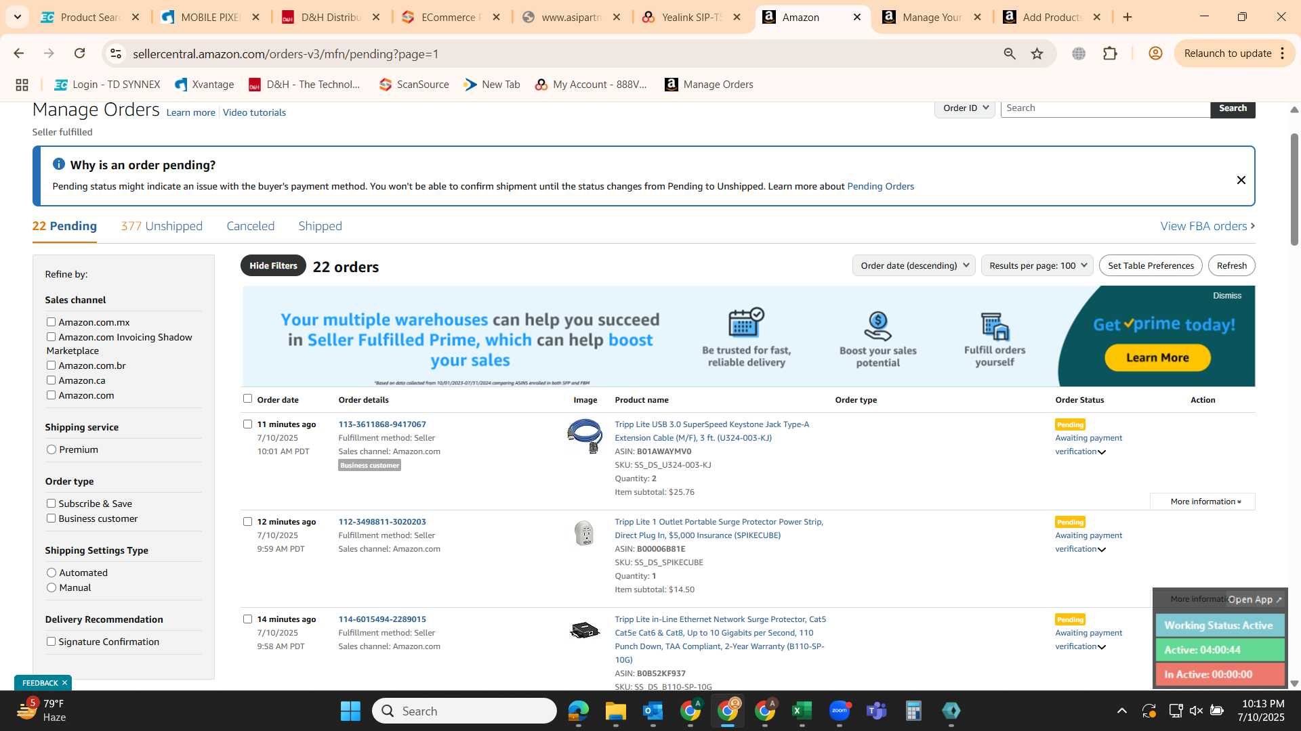Bookmark this page with the star icon

[x=1037, y=53]
